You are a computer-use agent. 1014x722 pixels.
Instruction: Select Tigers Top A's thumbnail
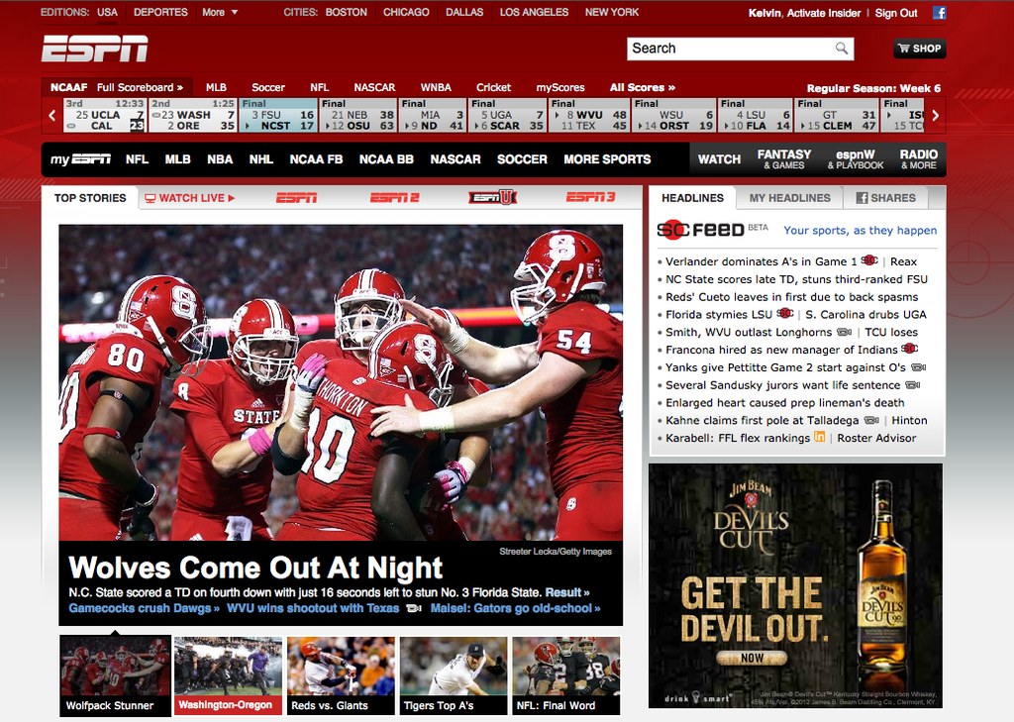(x=454, y=674)
